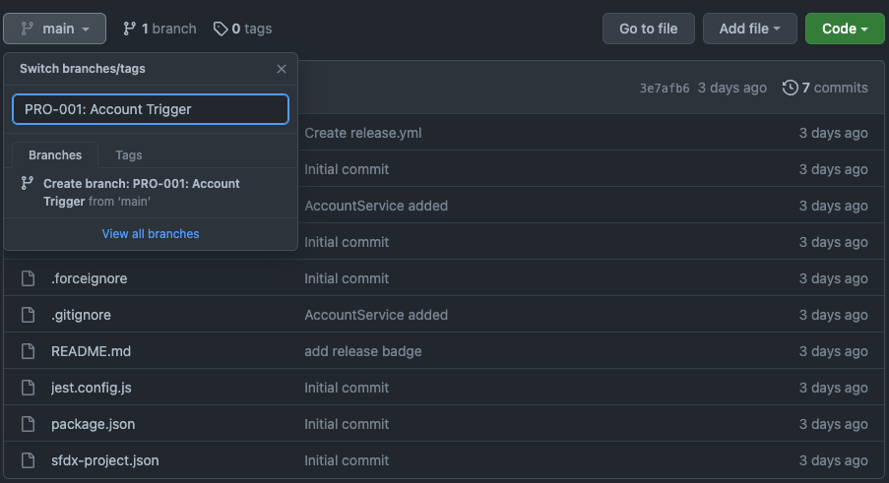
Task: Select the Branches tab
Action: pyautogui.click(x=55, y=155)
